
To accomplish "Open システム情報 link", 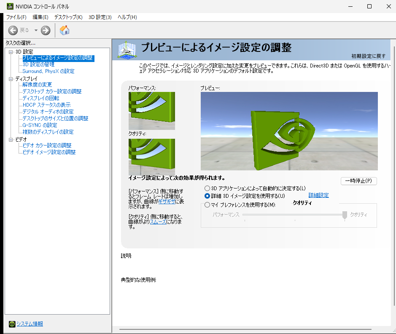I will tap(30, 324).
